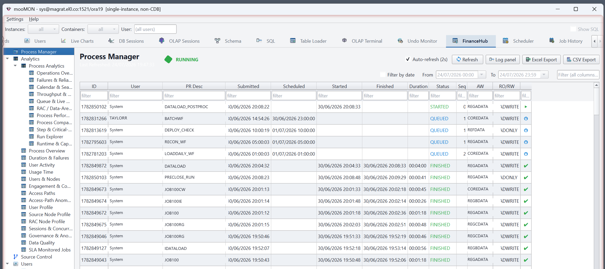This screenshot has height=269, width=605.
Task: Collapse the Users tree node at bottom
Action: (7, 264)
